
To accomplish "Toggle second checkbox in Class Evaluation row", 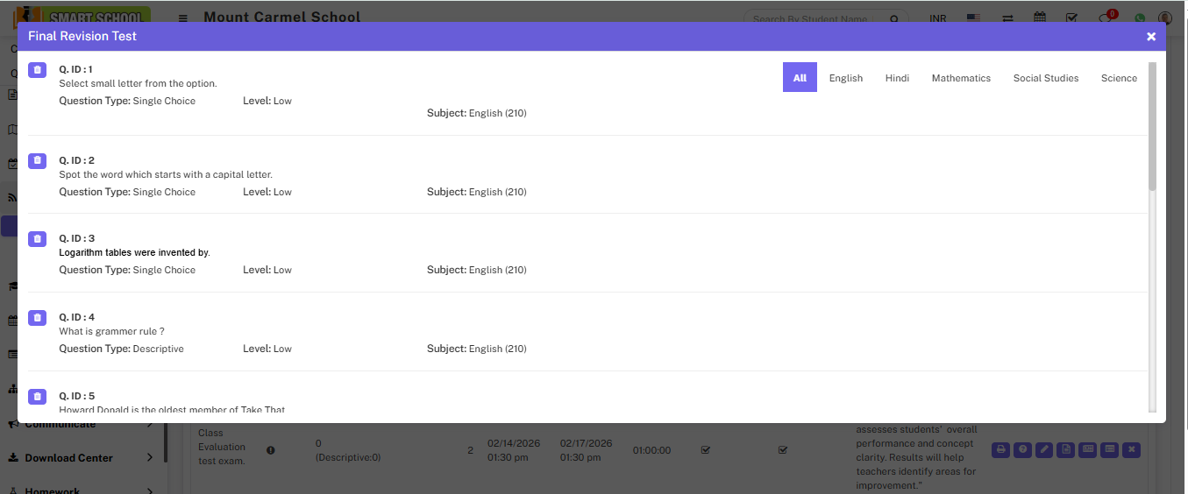I will pyautogui.click(x=783, y=450).
